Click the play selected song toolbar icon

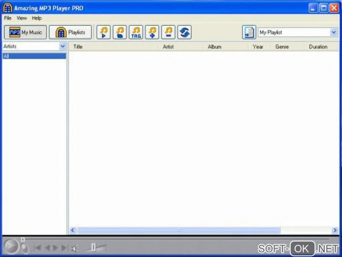(103, 32)
